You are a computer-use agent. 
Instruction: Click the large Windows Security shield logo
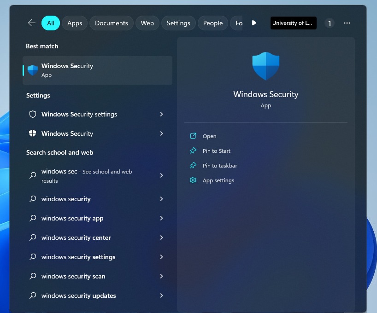(265, 66)
